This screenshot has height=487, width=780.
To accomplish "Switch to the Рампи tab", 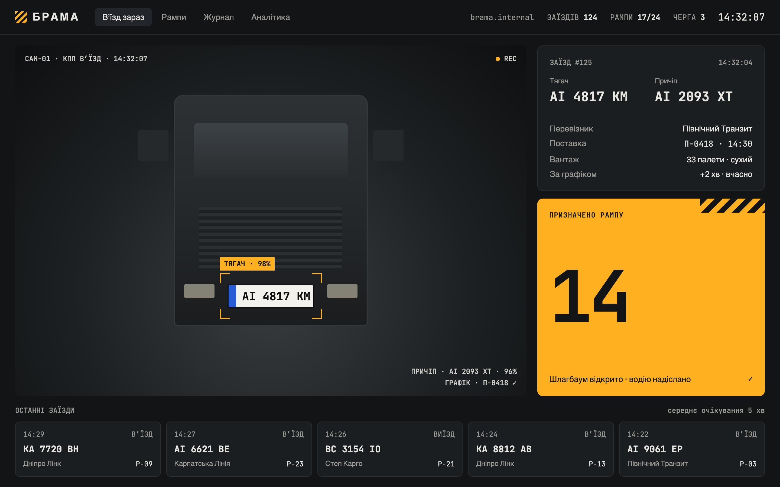I will [x=174, y=17].
